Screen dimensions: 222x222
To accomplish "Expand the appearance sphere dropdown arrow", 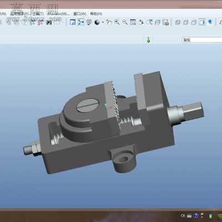I will point(103,22).
